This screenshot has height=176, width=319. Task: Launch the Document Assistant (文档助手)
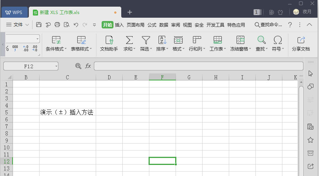(109, 43)
